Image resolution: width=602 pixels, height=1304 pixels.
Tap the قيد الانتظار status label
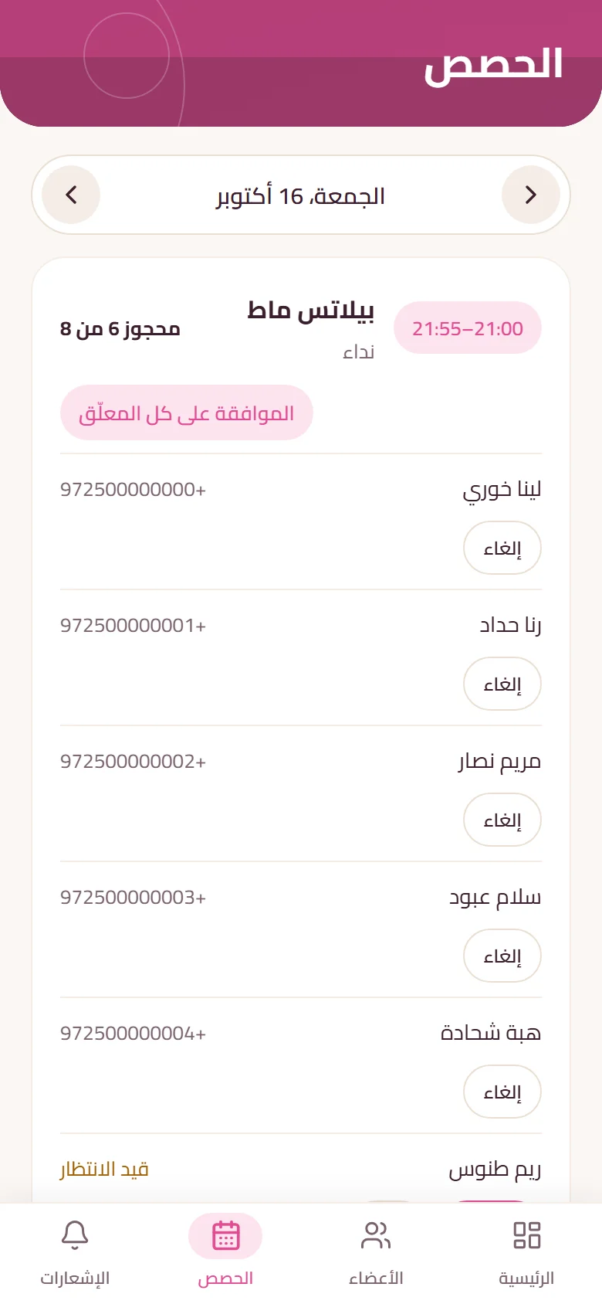click(104, 1170)
